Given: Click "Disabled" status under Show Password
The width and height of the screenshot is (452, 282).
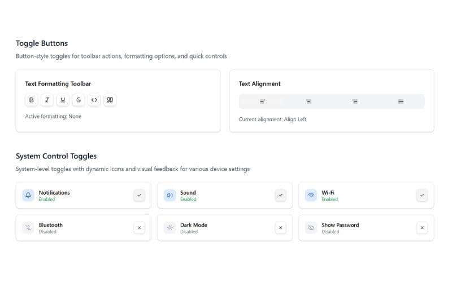Looking at the screenshot, I should [x=331, y=232].
